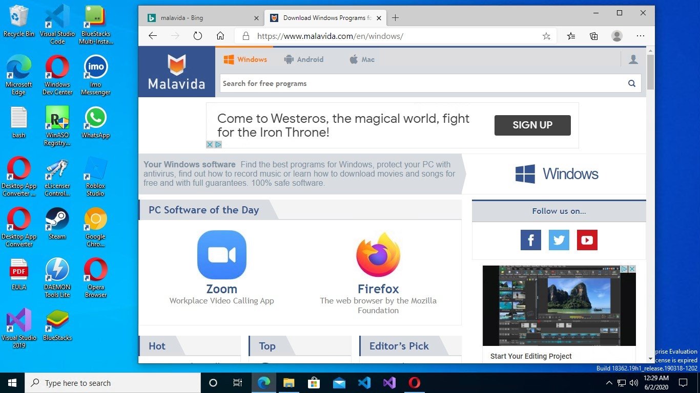
Task: Close the malavida - Bing tab
Action: [256, 18]
